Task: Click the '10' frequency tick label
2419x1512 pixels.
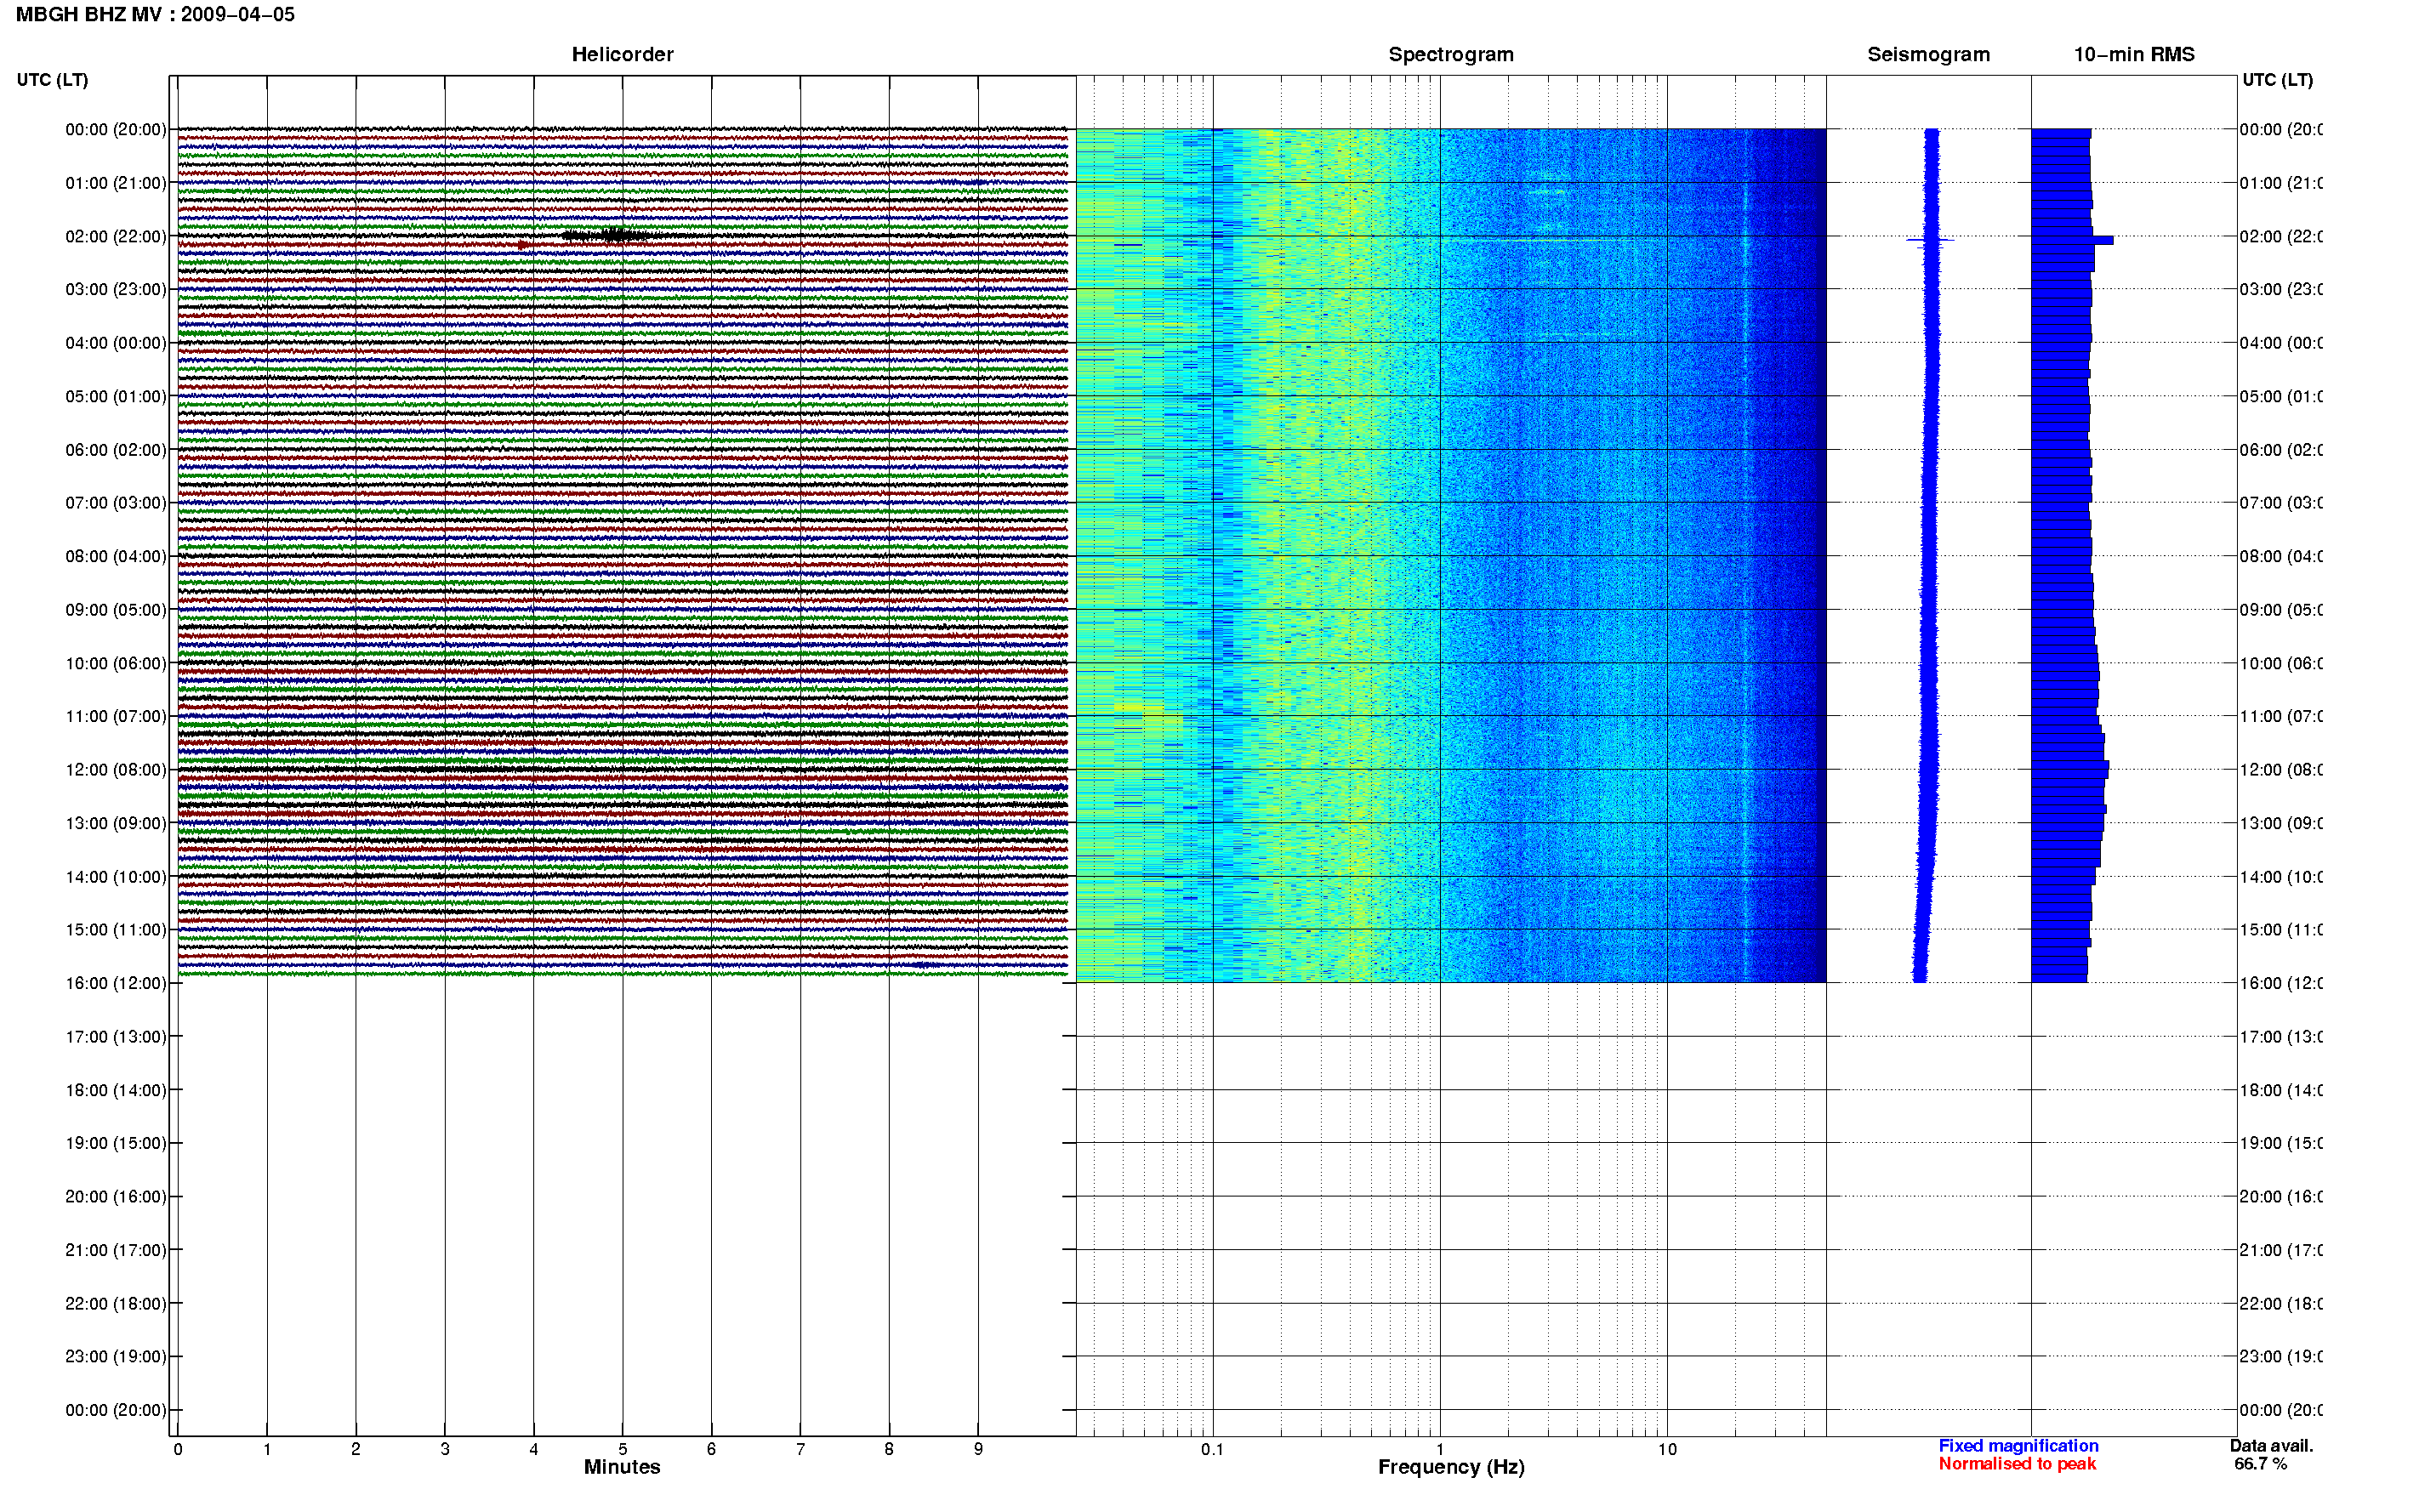Action: pos(1667,1449)
